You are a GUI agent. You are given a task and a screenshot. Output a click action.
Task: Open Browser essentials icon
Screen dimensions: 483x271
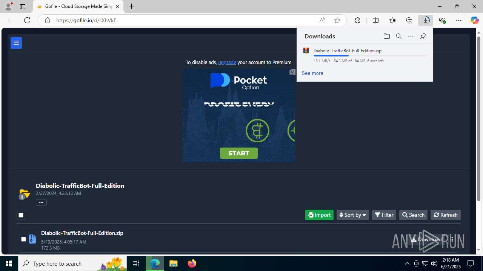(x=442, y=20)
